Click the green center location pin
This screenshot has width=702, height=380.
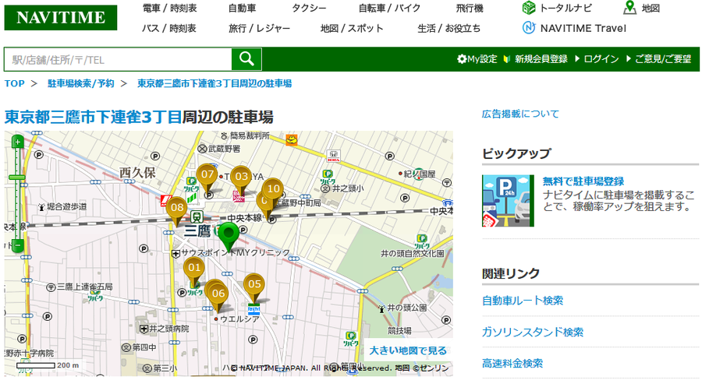click(229, 235)
